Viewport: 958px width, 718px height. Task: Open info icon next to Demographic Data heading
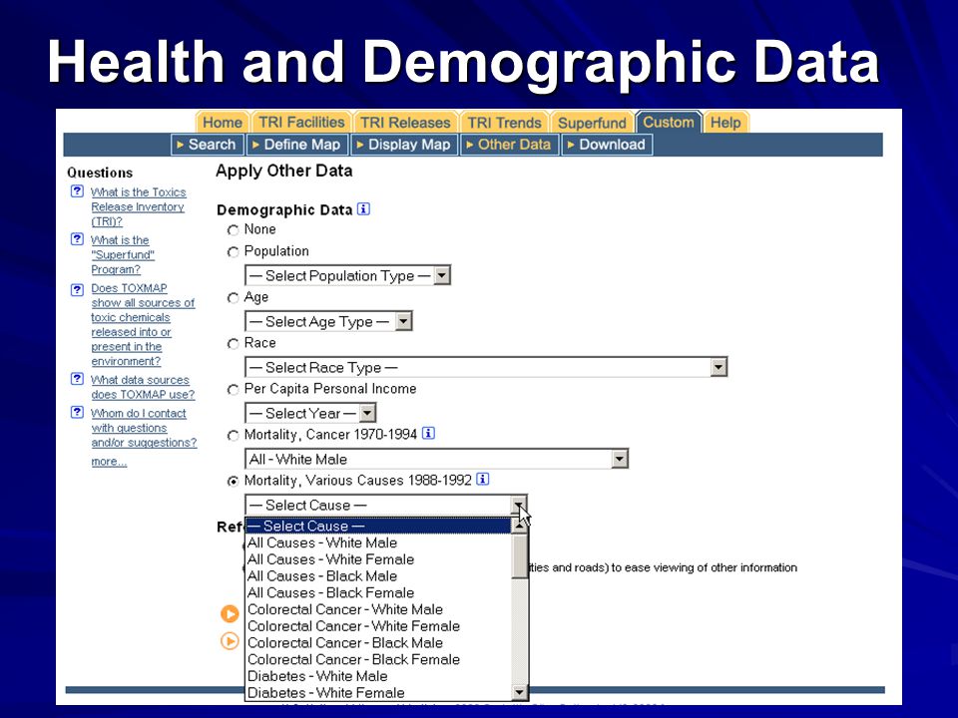tap(363, 209)
